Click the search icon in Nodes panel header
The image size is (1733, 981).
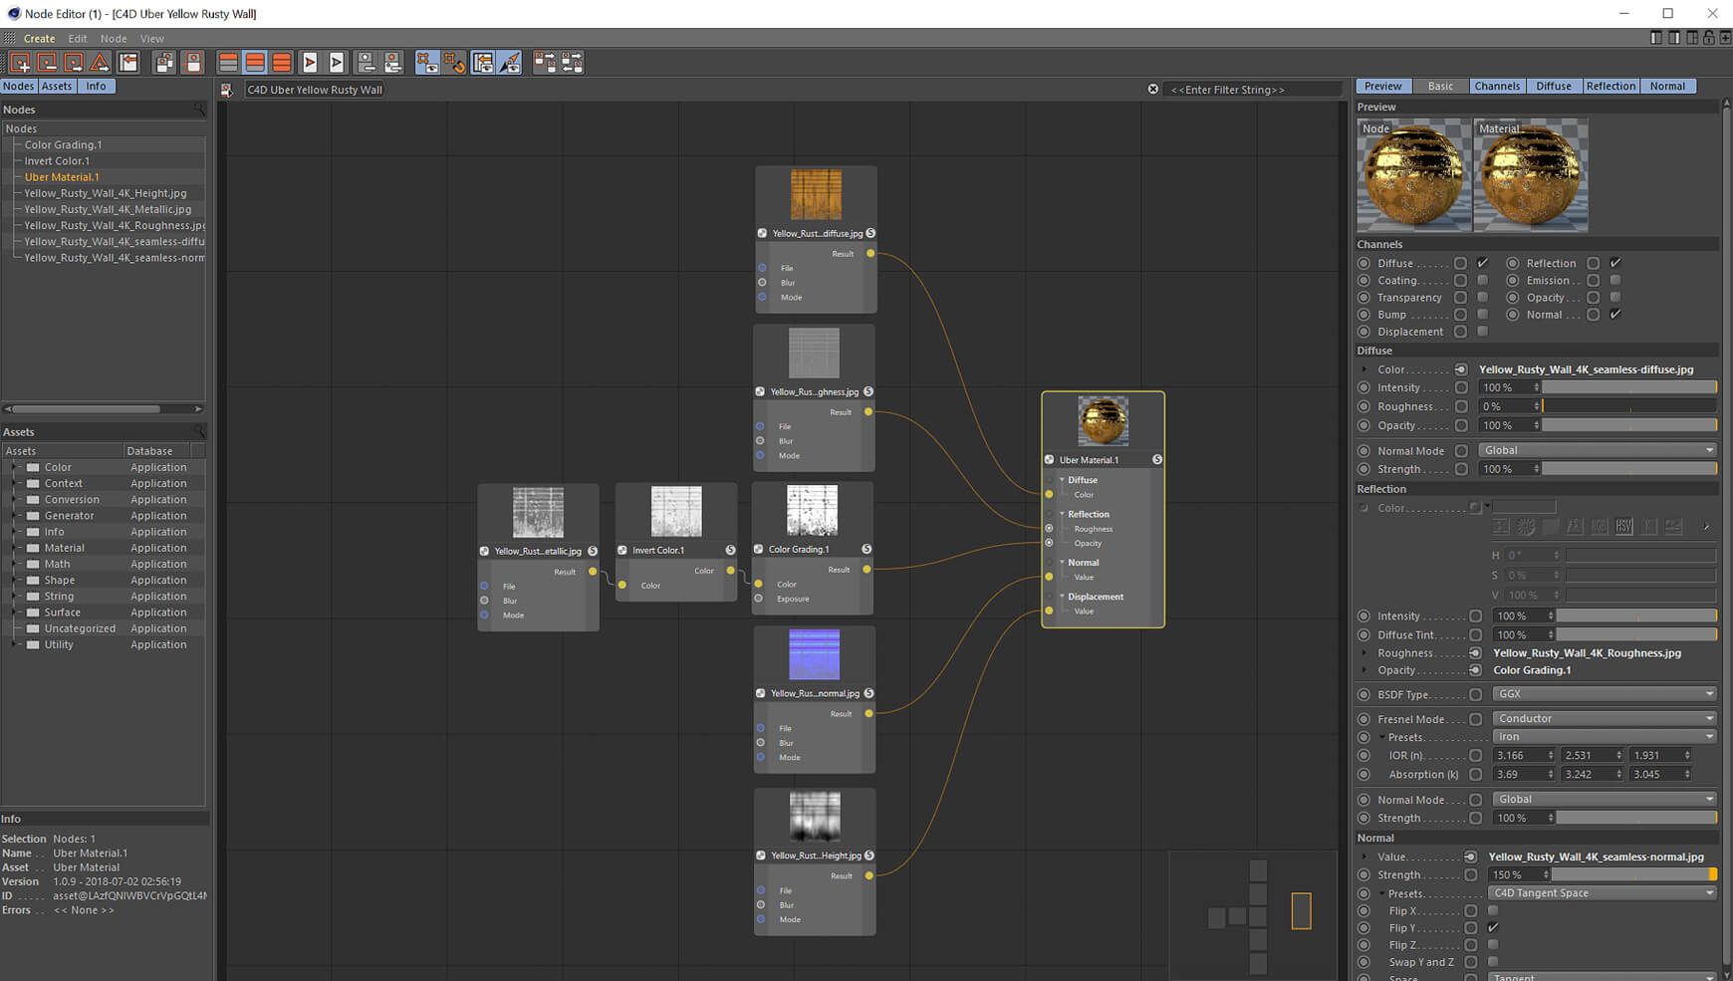(x=199, y=110)
